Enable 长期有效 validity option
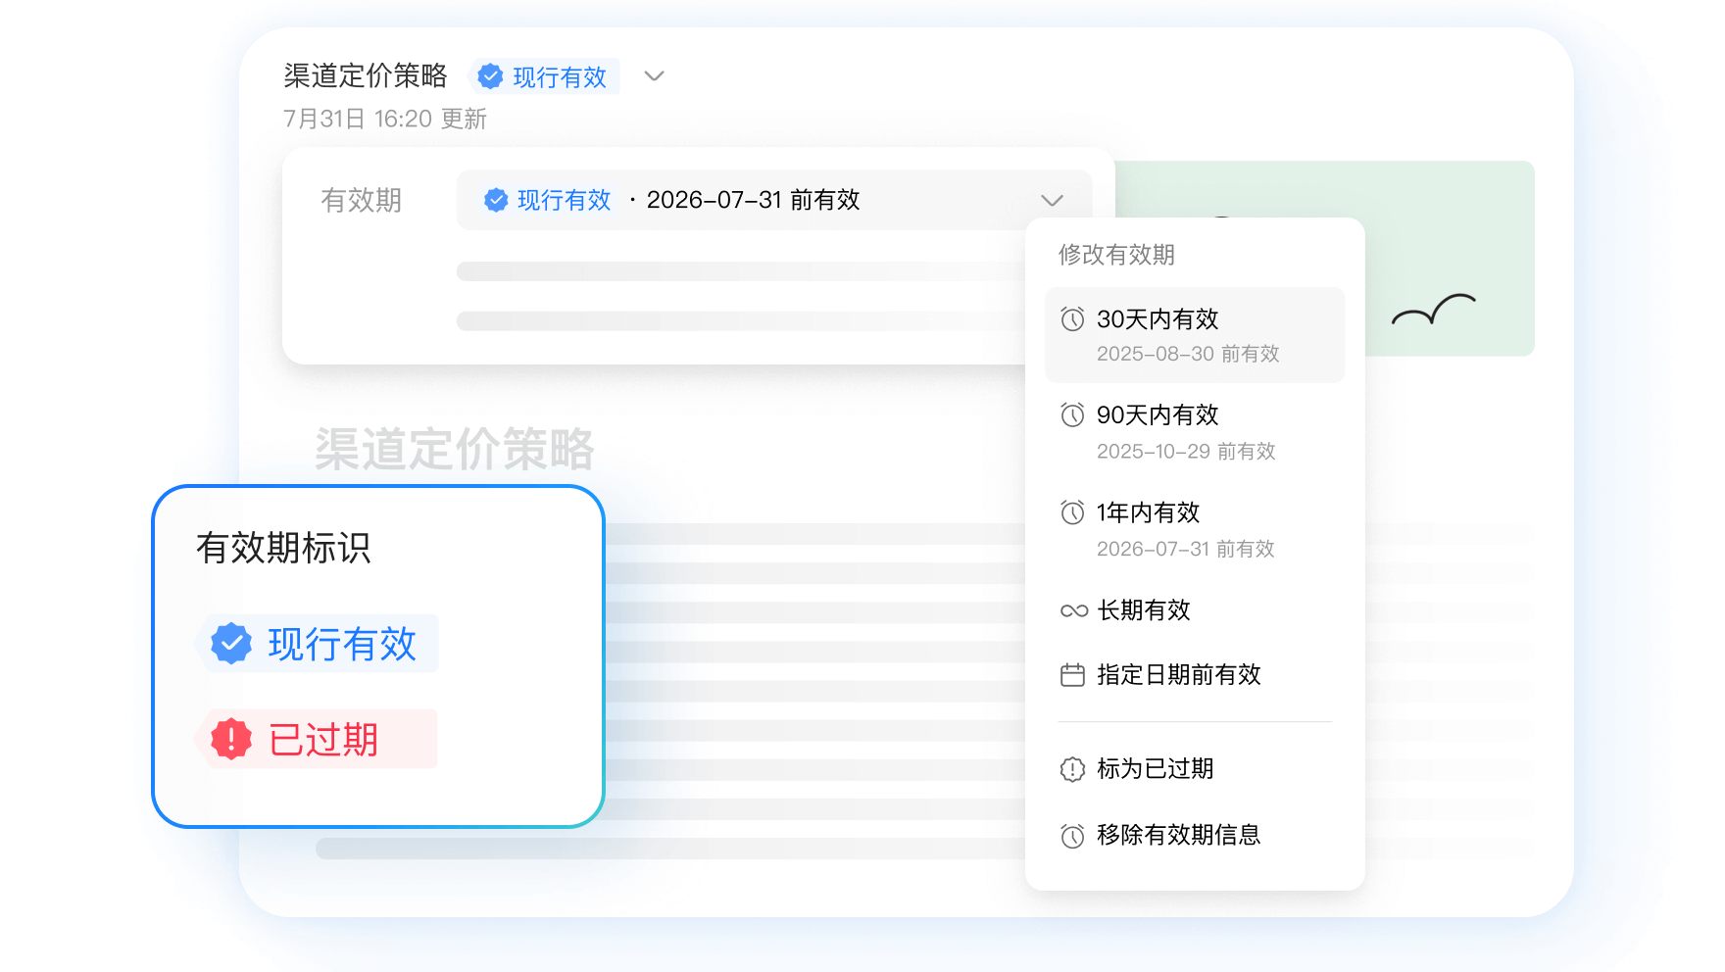Viewport: 1725px width, 972px height. click(1145, 610)
